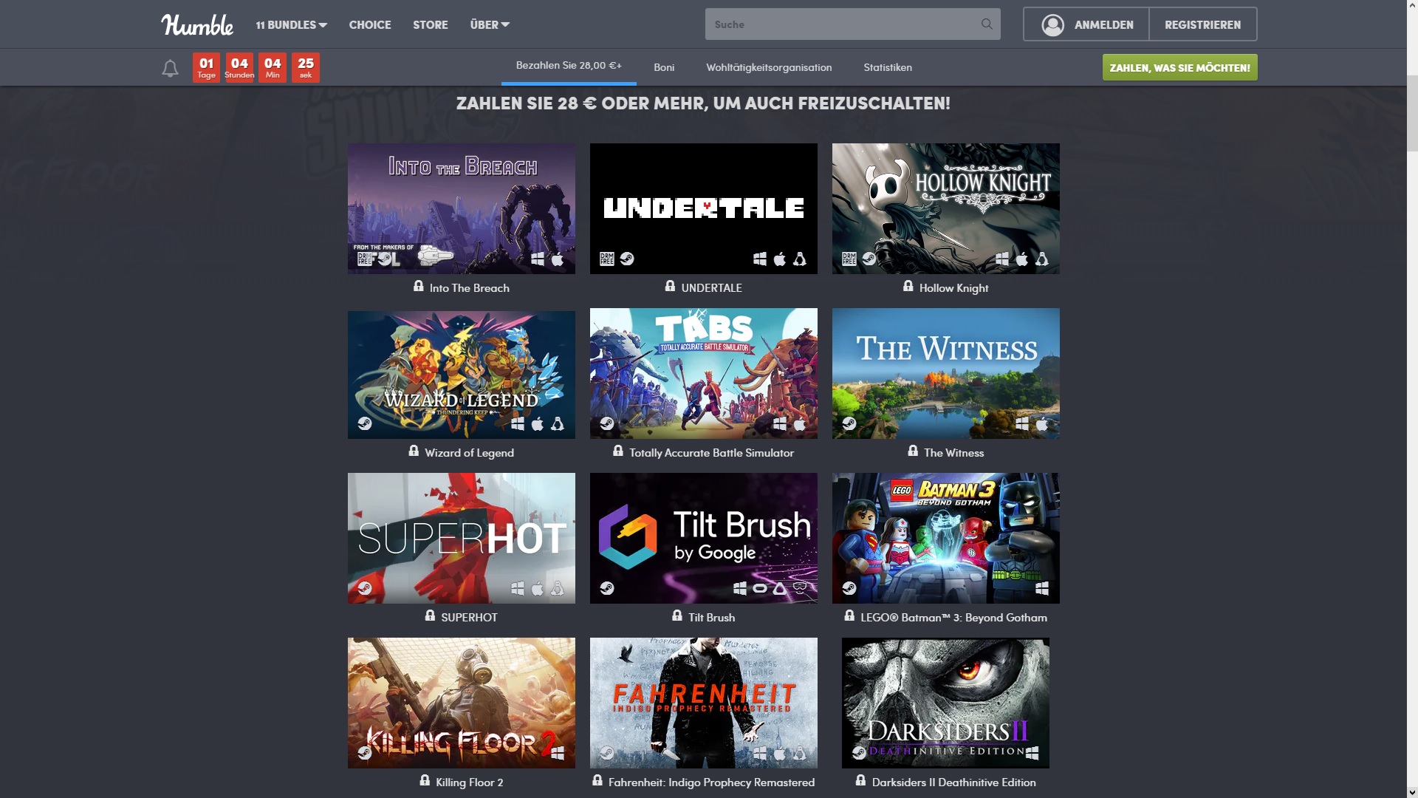This screenshot has width=1418, height=798.
Task: Open the UNDERTALE title link
Action: (x=712, y=288)
